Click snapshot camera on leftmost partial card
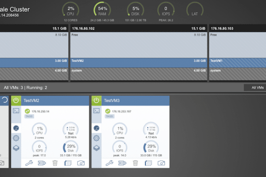Image resolution: width=266 pixels, height=177 pixels. (2, 163)
